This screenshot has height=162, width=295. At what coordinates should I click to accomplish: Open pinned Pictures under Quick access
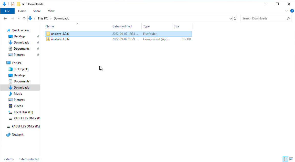tap(19, 55)
